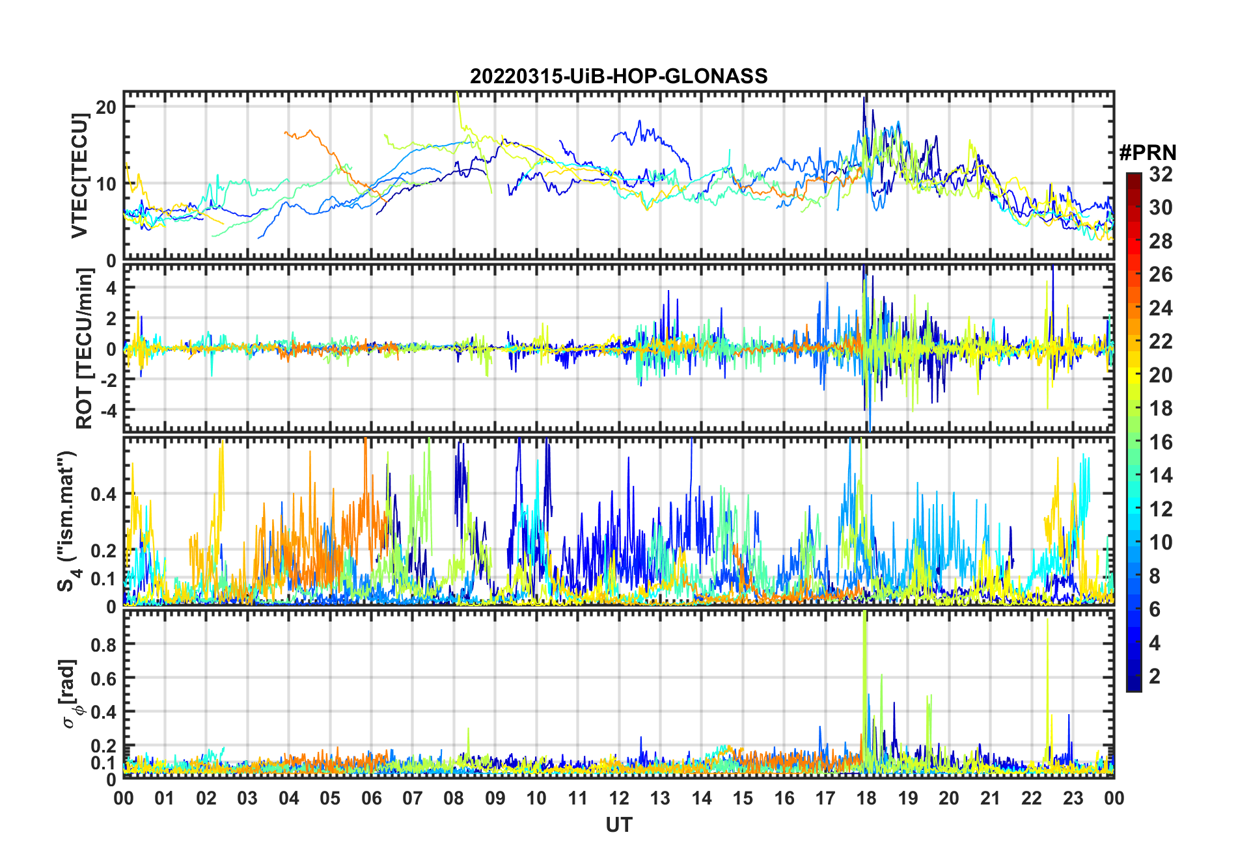The image size is (1238, 865).
Task: Click colorbar tick label "24"
Action: (1161, 308)
